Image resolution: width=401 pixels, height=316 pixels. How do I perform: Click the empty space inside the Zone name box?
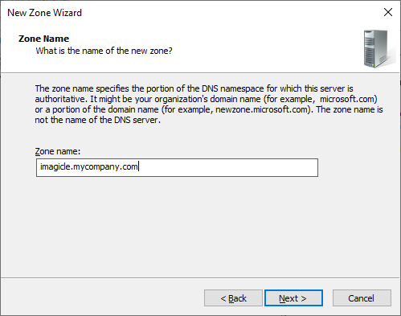point(227,167)
